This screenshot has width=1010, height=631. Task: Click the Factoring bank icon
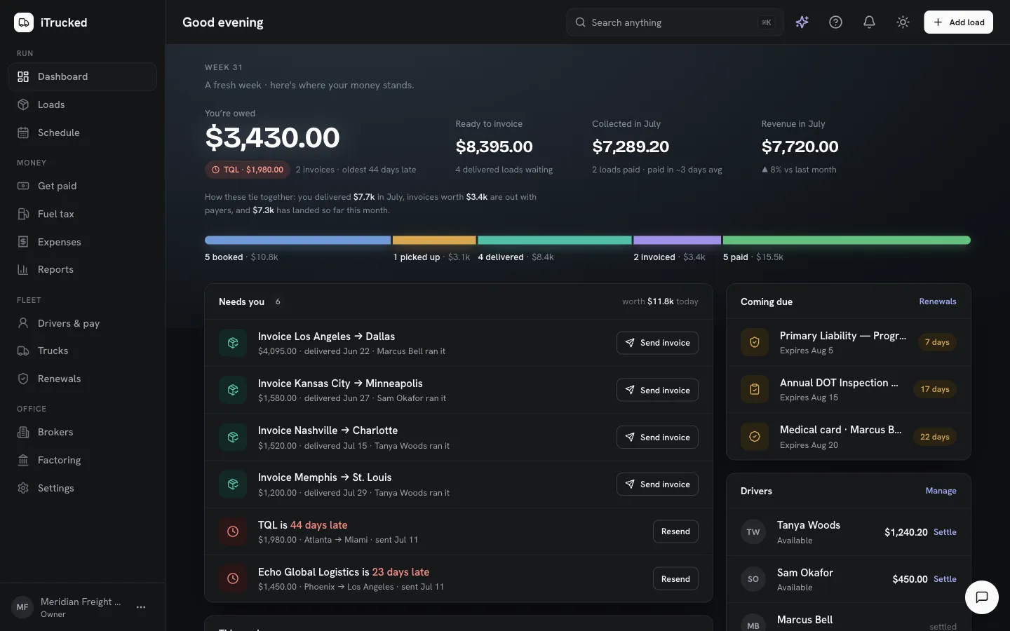[x=23, y=460]
